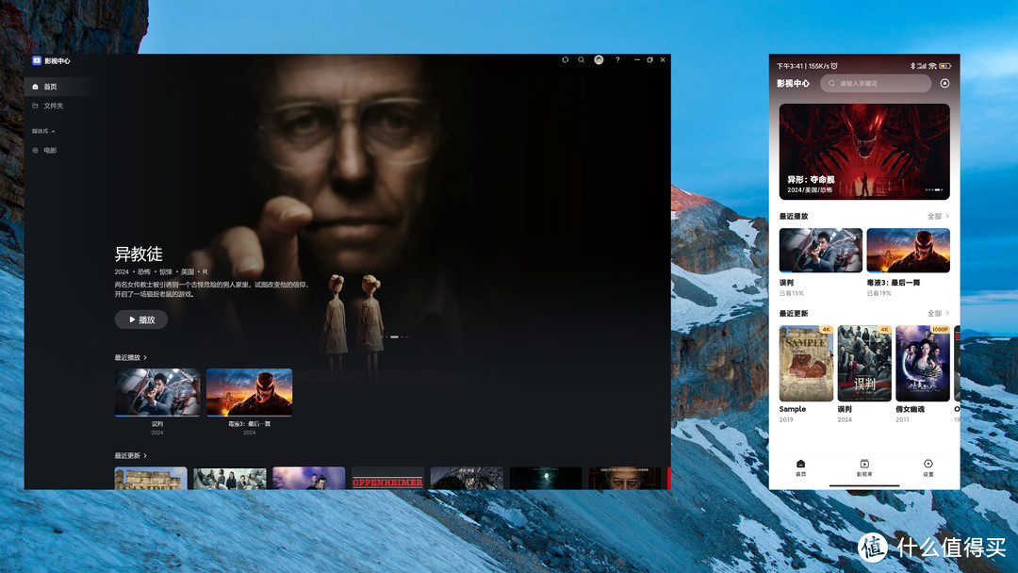Switch to 首页 tab label on phone

(x=800, y=474)
